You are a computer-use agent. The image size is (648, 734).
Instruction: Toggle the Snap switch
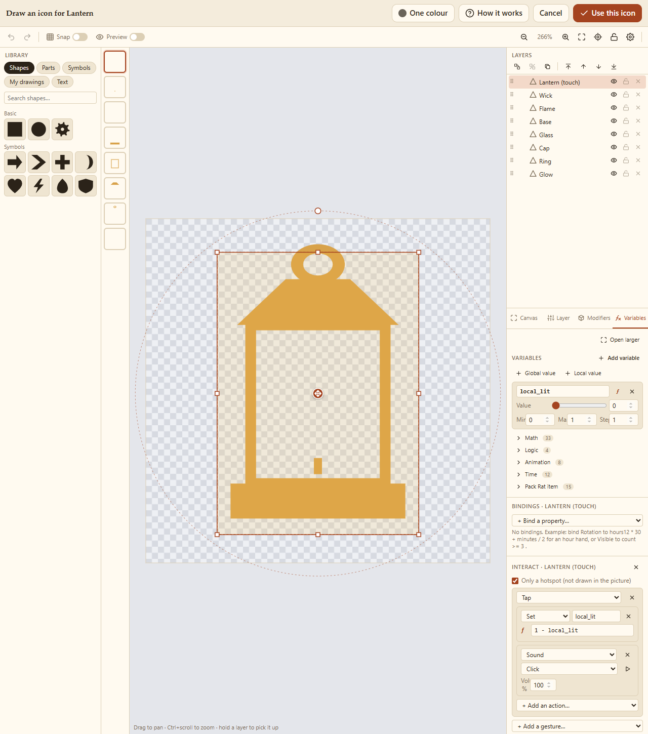click(80, 37)
